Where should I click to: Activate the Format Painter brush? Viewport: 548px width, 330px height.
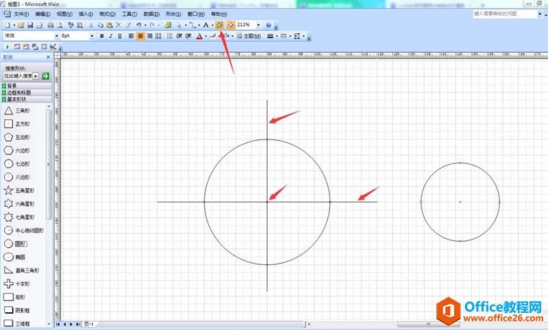click(128, 25)
